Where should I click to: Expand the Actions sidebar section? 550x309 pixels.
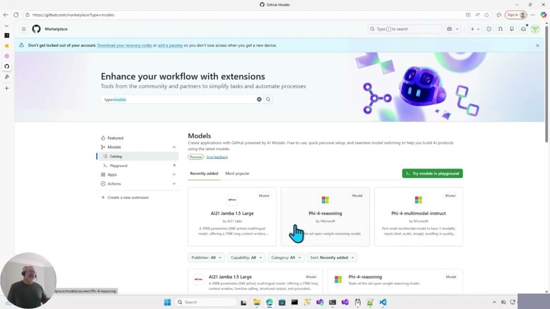[174, 184]
